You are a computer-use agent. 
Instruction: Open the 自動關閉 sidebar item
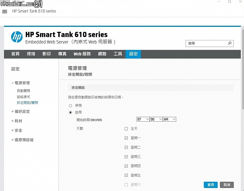click(23, 91)
